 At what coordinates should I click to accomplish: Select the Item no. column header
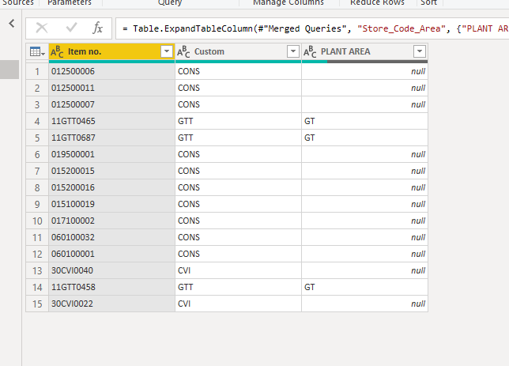point(111,51)
